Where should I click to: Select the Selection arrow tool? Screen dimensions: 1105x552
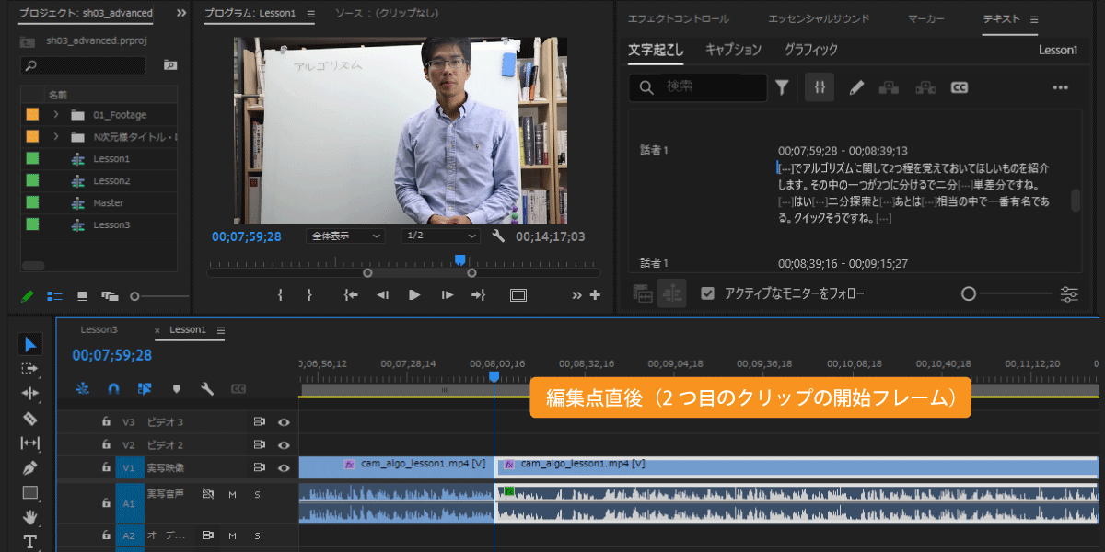click(x=30, y=344)
